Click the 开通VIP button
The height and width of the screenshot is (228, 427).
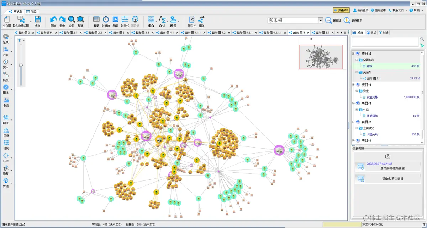[341, 10]
